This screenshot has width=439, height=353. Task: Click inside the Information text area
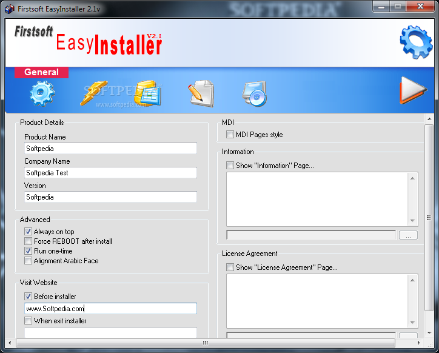point(317,199)
